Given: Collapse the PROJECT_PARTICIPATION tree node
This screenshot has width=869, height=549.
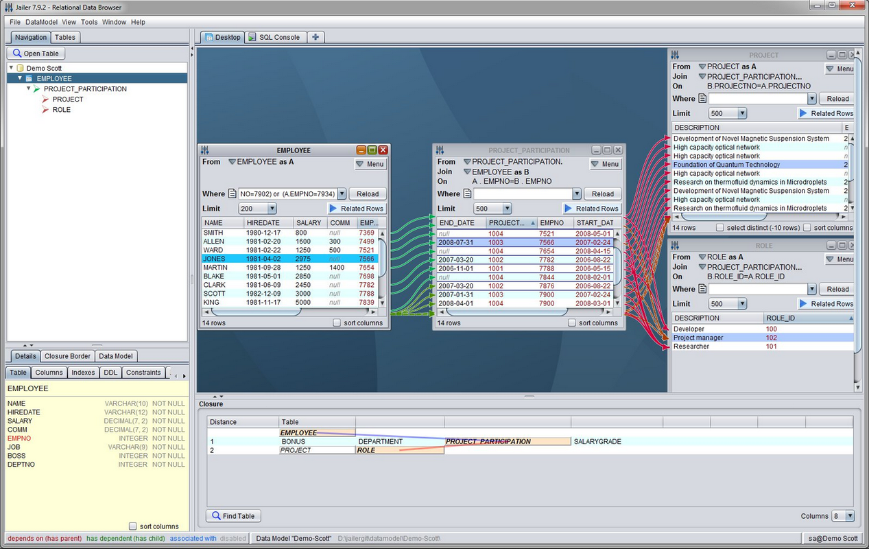Looking at the screenshot, I should tap(28, 89).
